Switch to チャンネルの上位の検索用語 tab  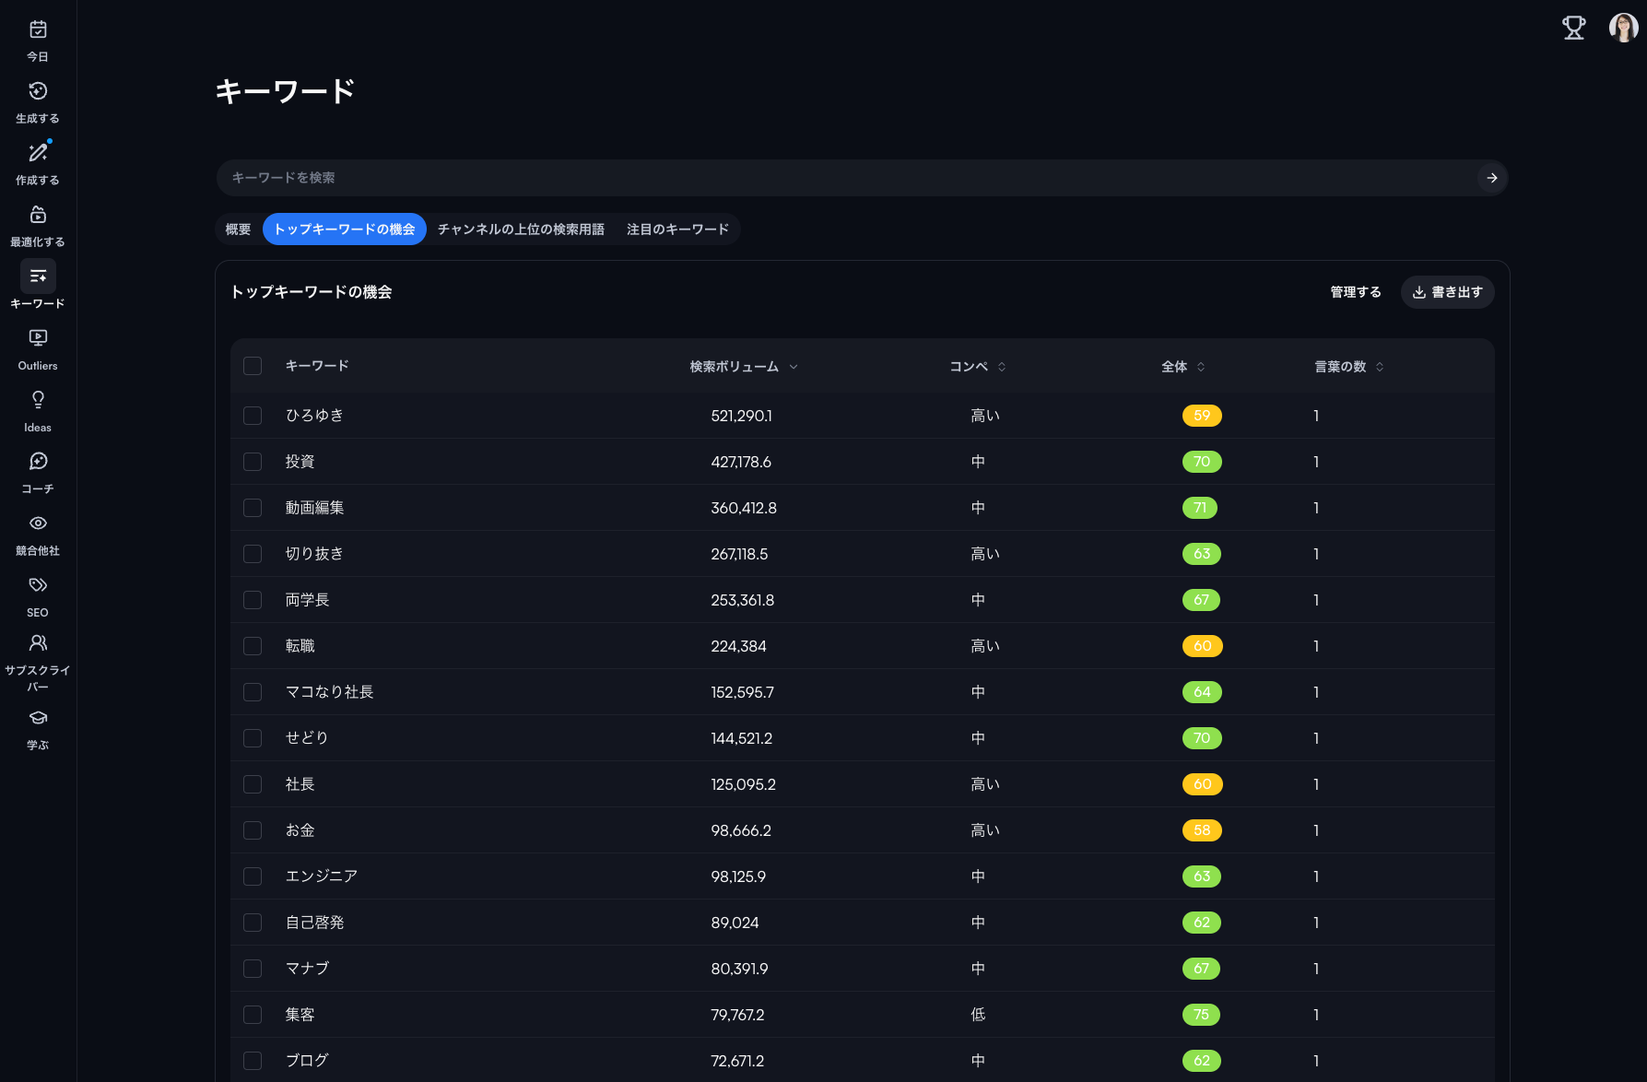tap(521, 229)
